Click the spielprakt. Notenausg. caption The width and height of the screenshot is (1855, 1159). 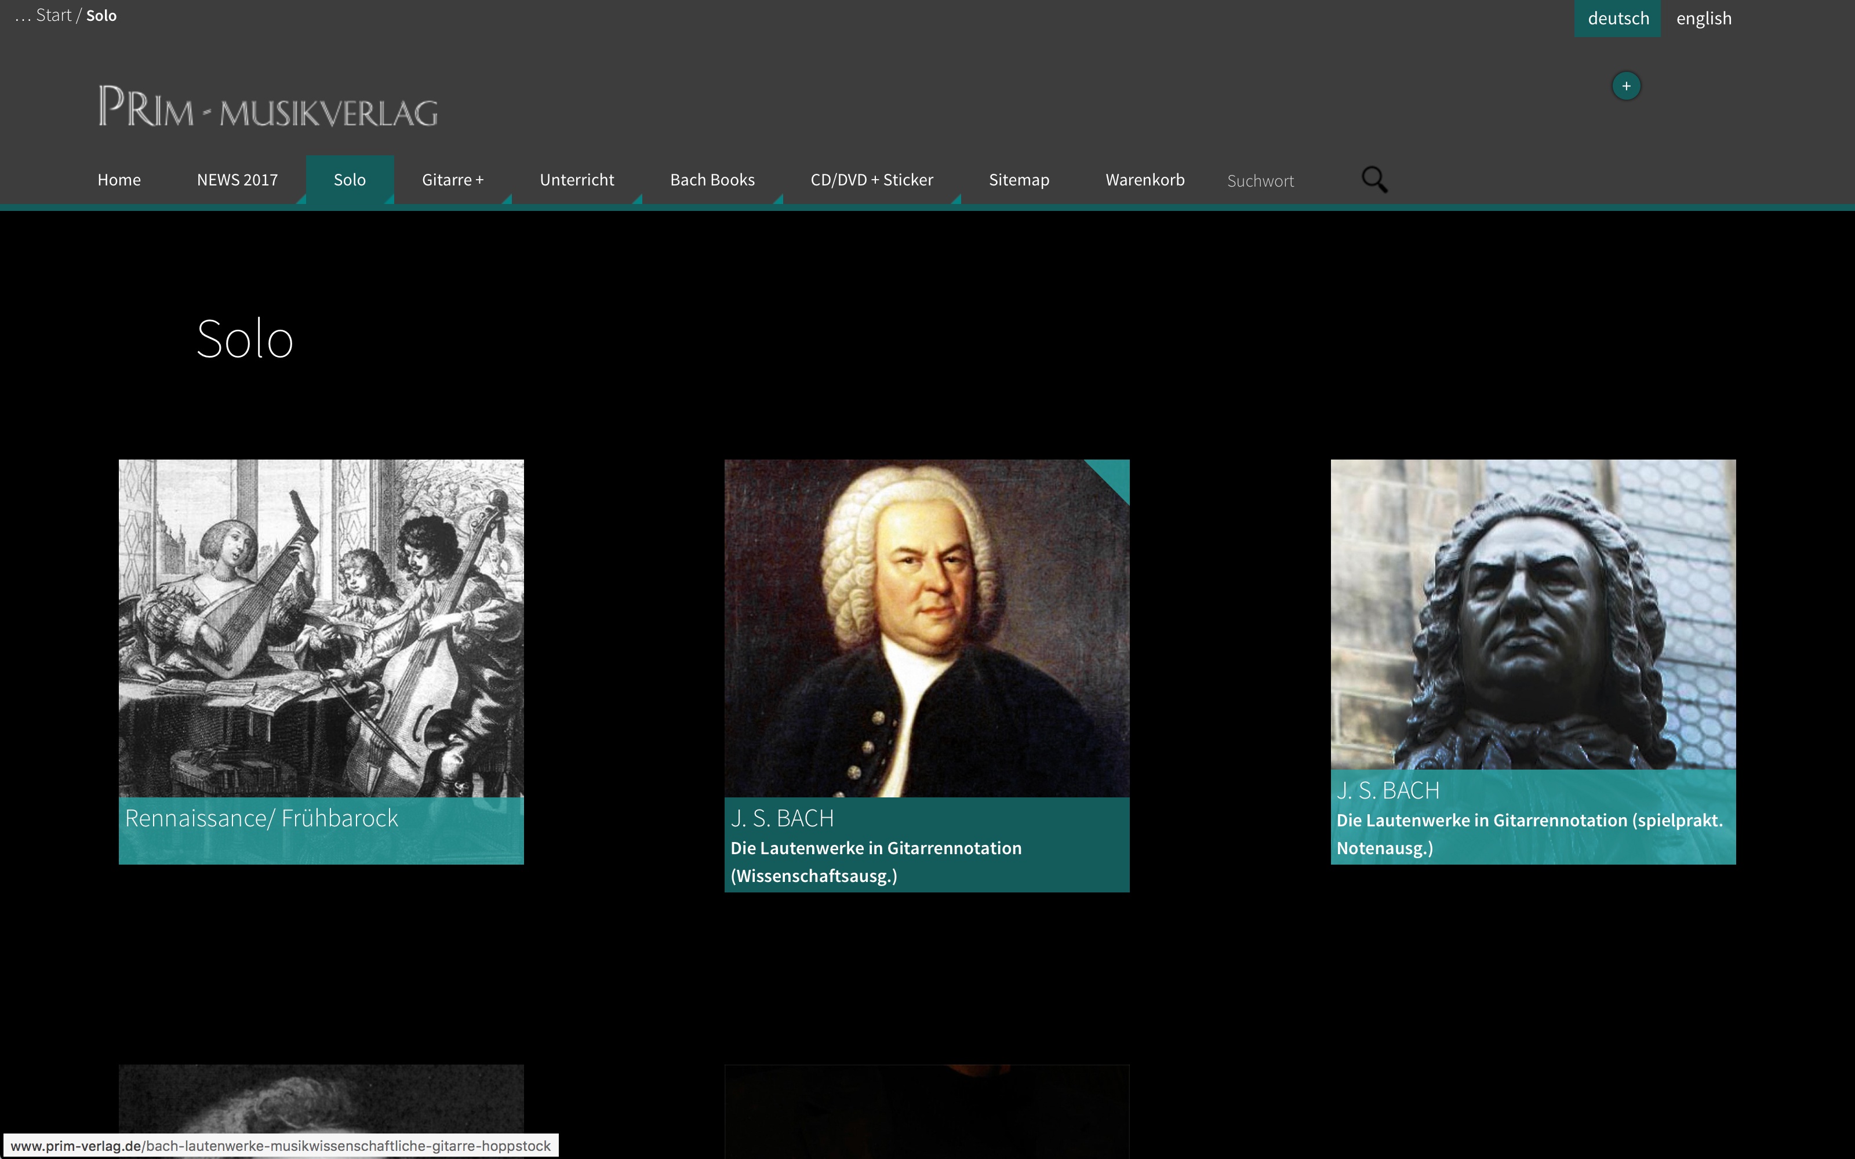tap(1533, 817)
